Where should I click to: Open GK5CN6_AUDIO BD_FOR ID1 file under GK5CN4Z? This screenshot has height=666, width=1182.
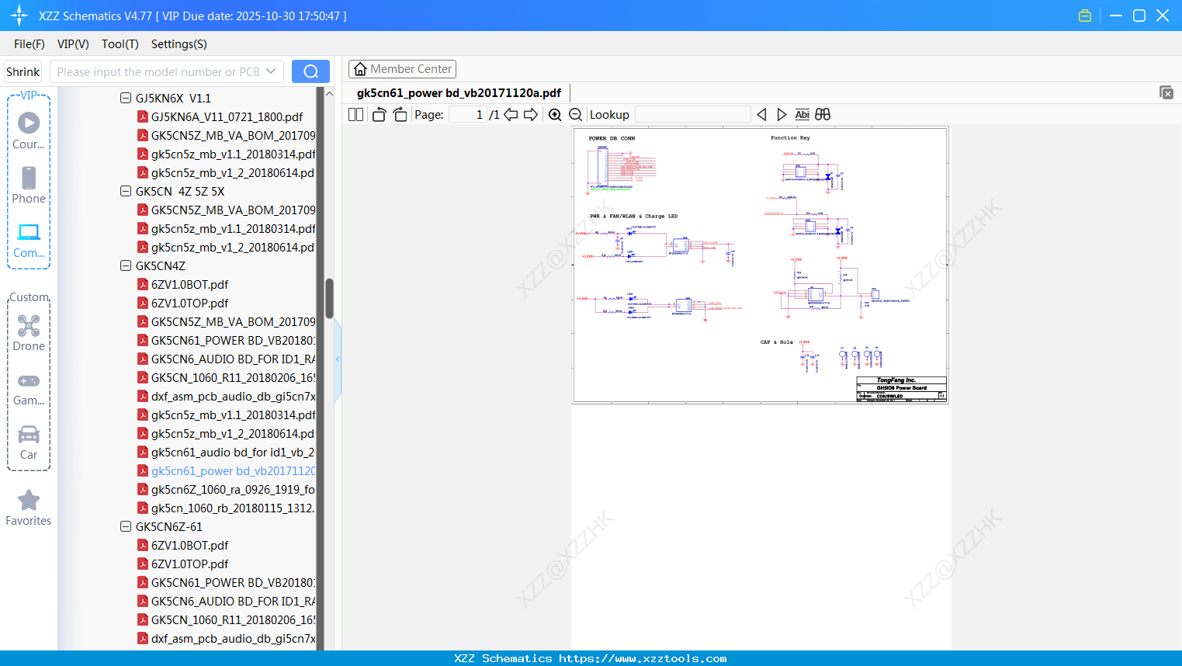pyautogui.click(x=233, y=359)
